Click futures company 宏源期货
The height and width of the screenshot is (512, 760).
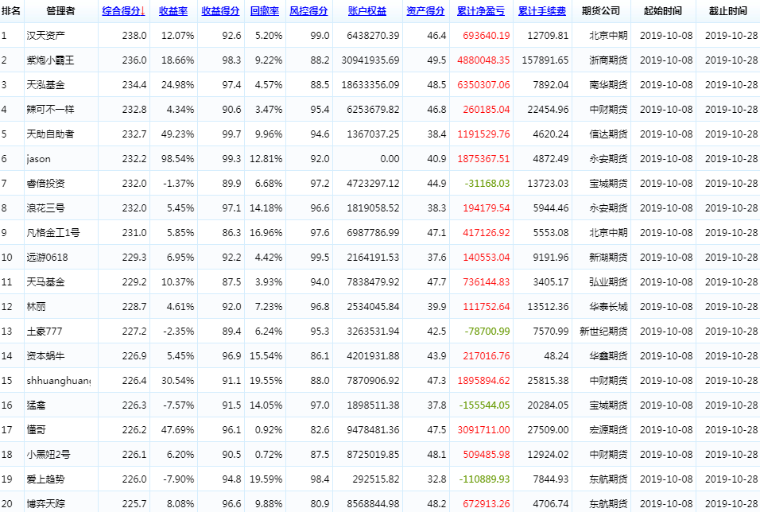pos(608,429)
